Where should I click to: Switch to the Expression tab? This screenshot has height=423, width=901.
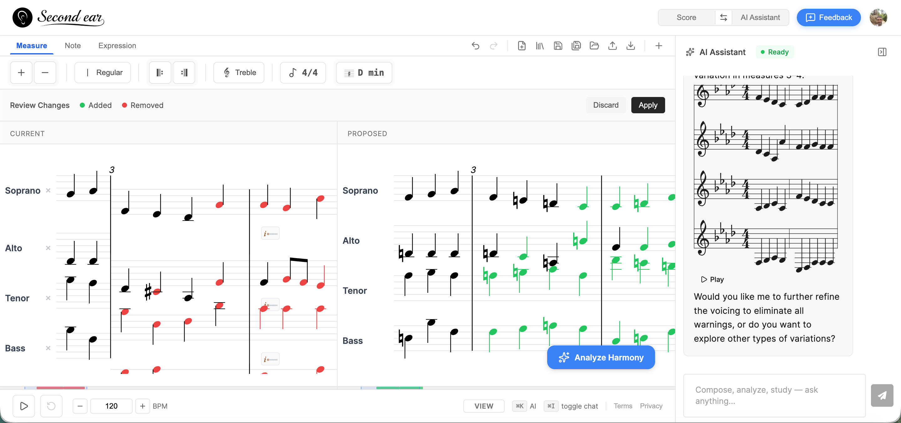point(117,45)
